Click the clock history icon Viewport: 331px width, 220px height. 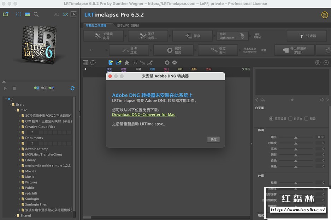point(93,63)
